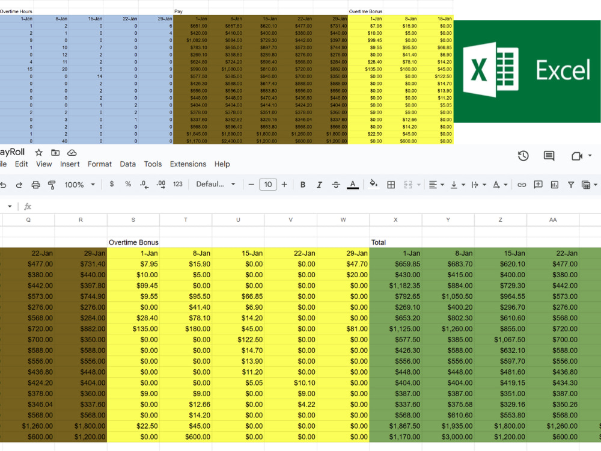Insert a comment from toolbar
This screenshot has width=601, height=451.
pos(538,185)
